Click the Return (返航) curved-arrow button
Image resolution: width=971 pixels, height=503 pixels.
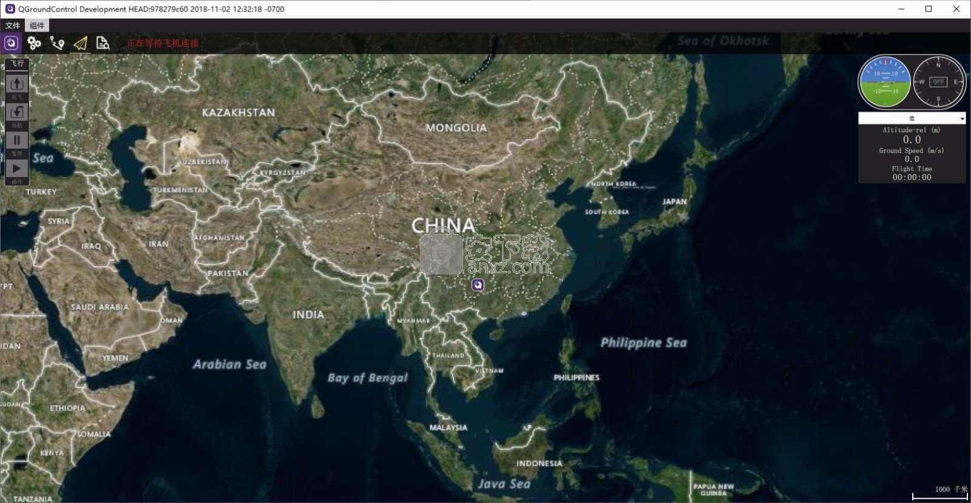click(x=17, y=112)
